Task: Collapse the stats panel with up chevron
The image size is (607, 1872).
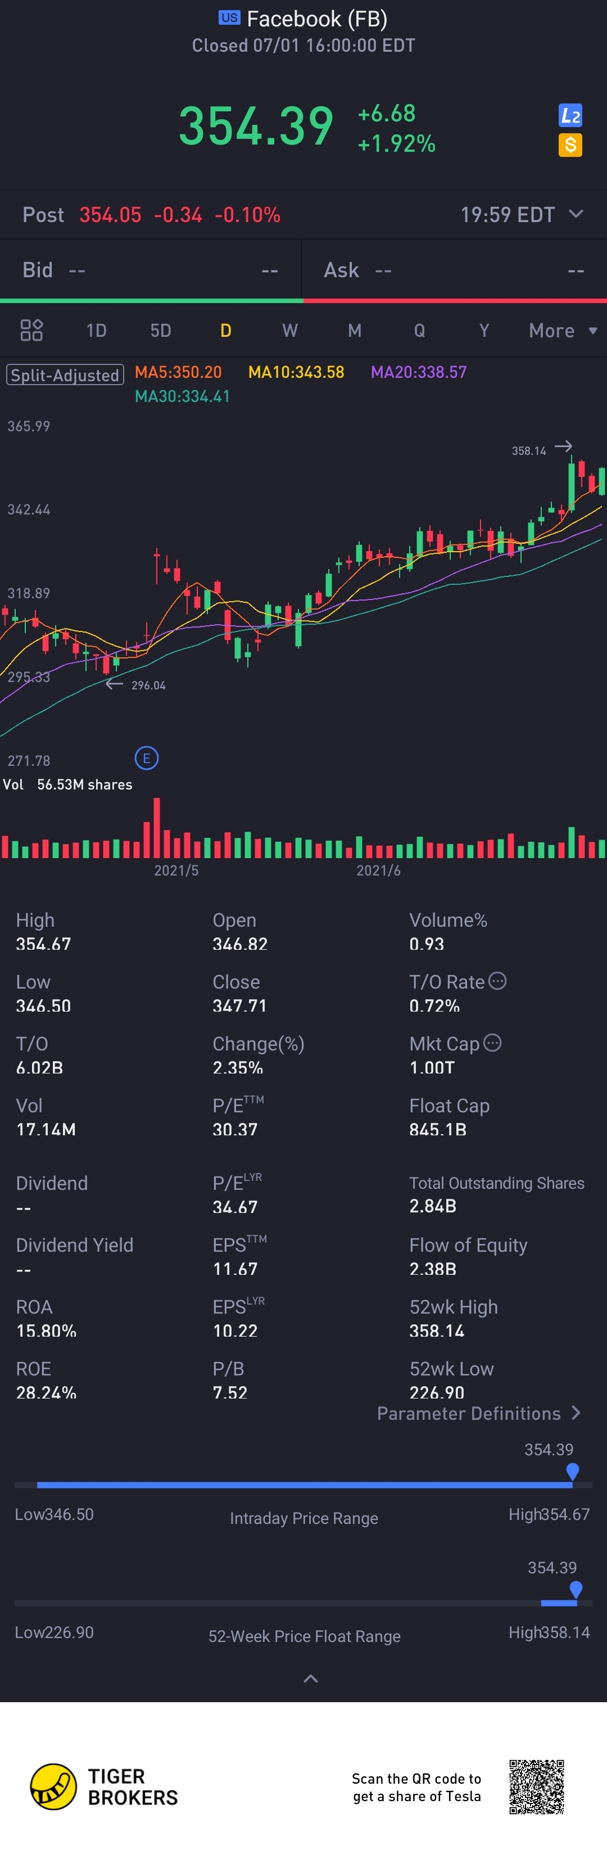Action: [x=310, y=1678]
